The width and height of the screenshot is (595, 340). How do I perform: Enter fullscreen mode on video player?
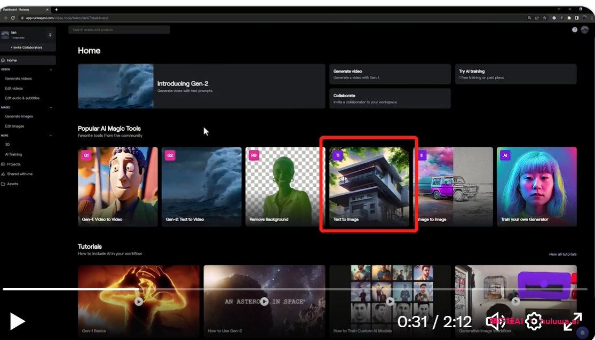(x=572, y=321)
